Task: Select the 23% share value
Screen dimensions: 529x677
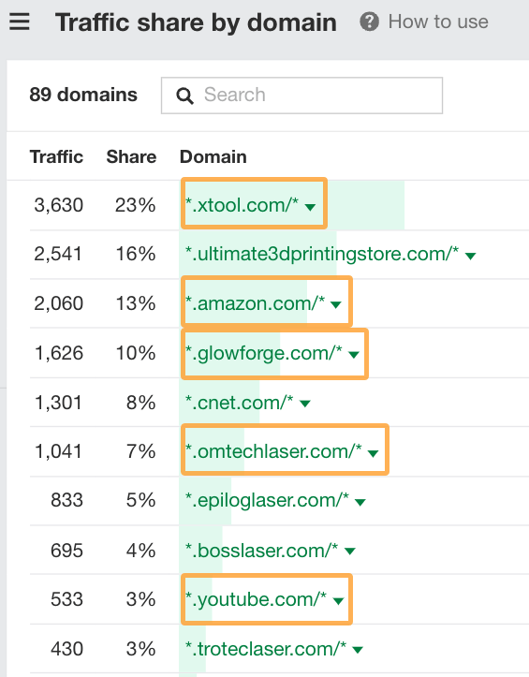Action: pos(135,205)
